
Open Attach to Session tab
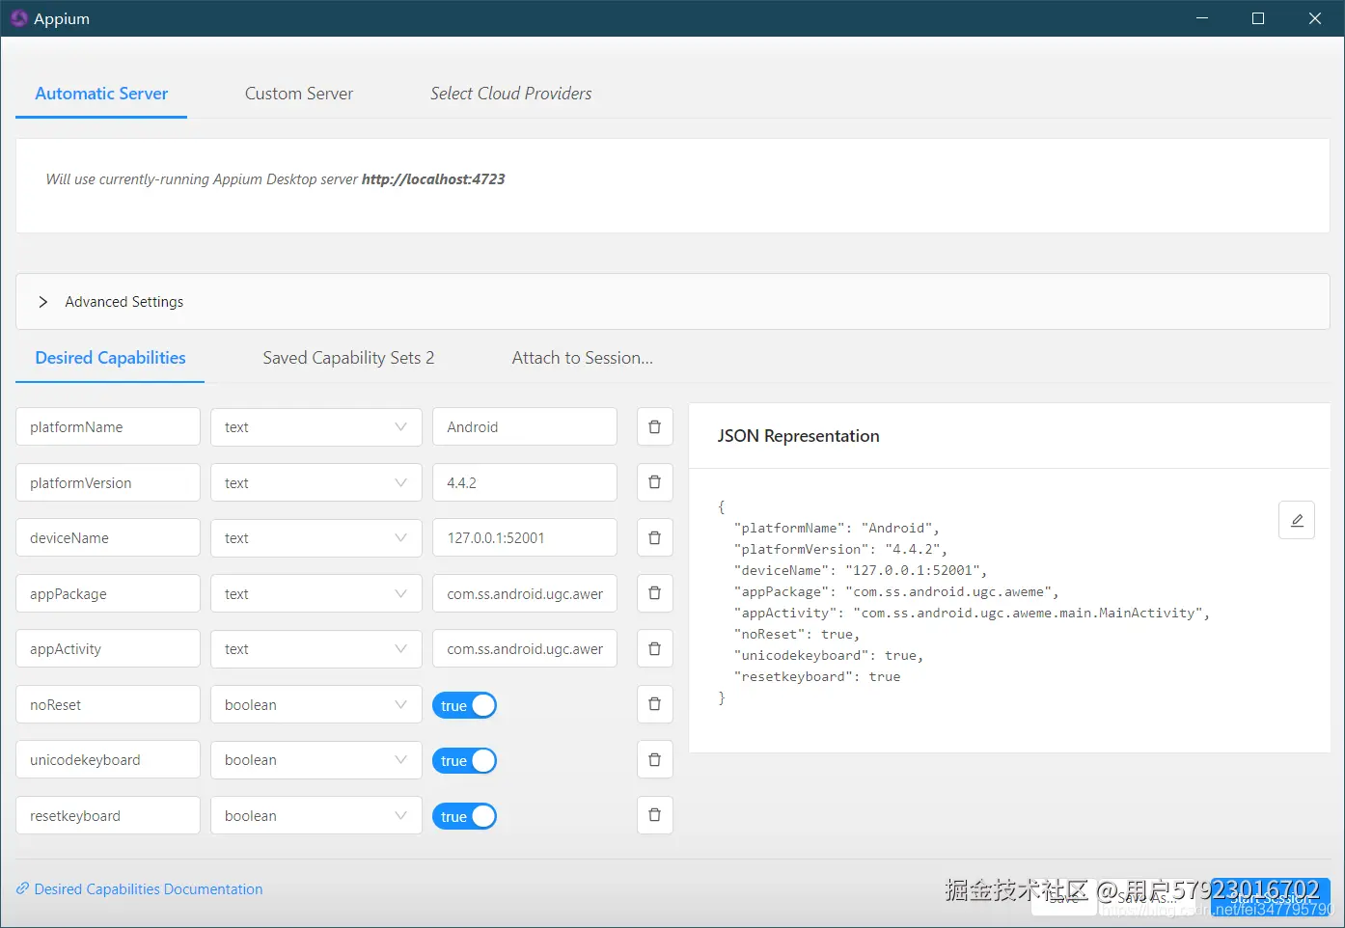point(583,358)
